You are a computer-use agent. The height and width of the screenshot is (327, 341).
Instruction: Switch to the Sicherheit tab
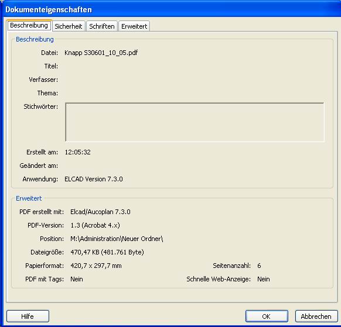pos(69,26)
